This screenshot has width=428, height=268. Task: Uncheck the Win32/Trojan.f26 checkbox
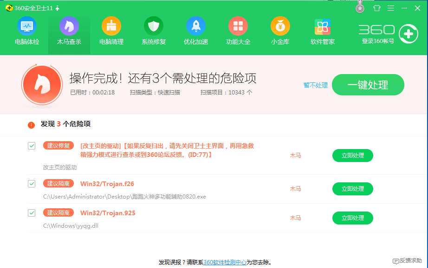[32, 184]
